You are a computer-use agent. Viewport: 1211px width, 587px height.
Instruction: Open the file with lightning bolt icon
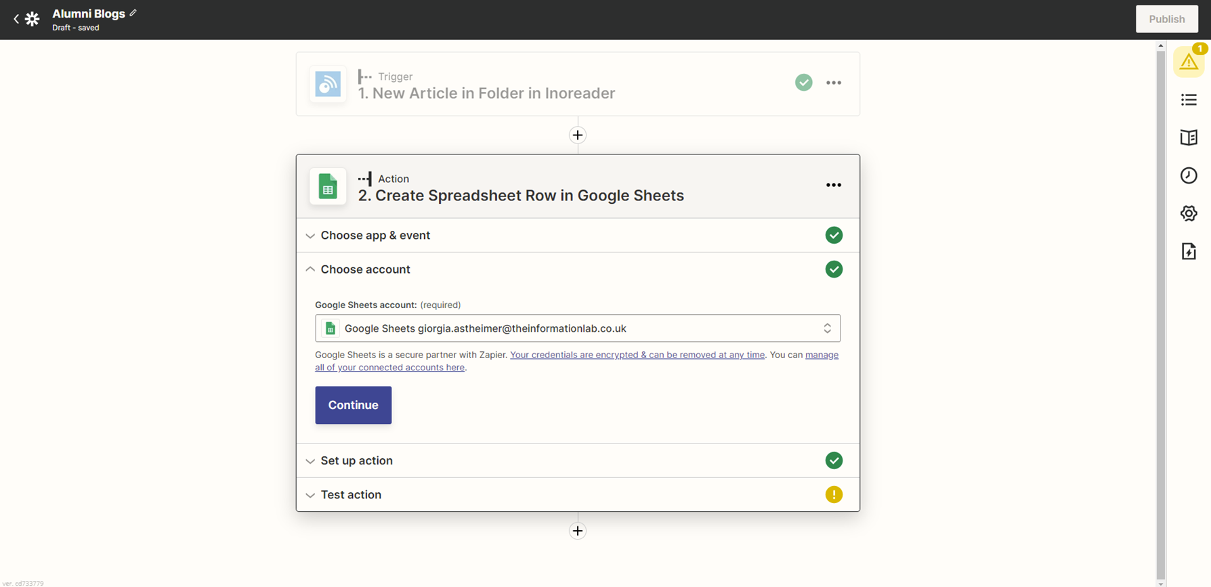pyautogui.click(x=1189, y=251)
